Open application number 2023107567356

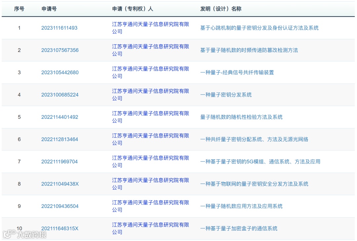60,50
